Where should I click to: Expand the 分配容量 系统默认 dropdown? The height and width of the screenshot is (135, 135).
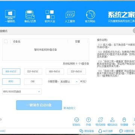tap(70, 82)
